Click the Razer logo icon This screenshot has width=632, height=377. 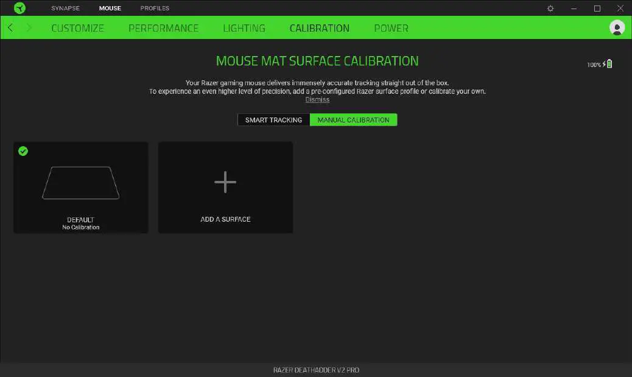coord(19,8)
